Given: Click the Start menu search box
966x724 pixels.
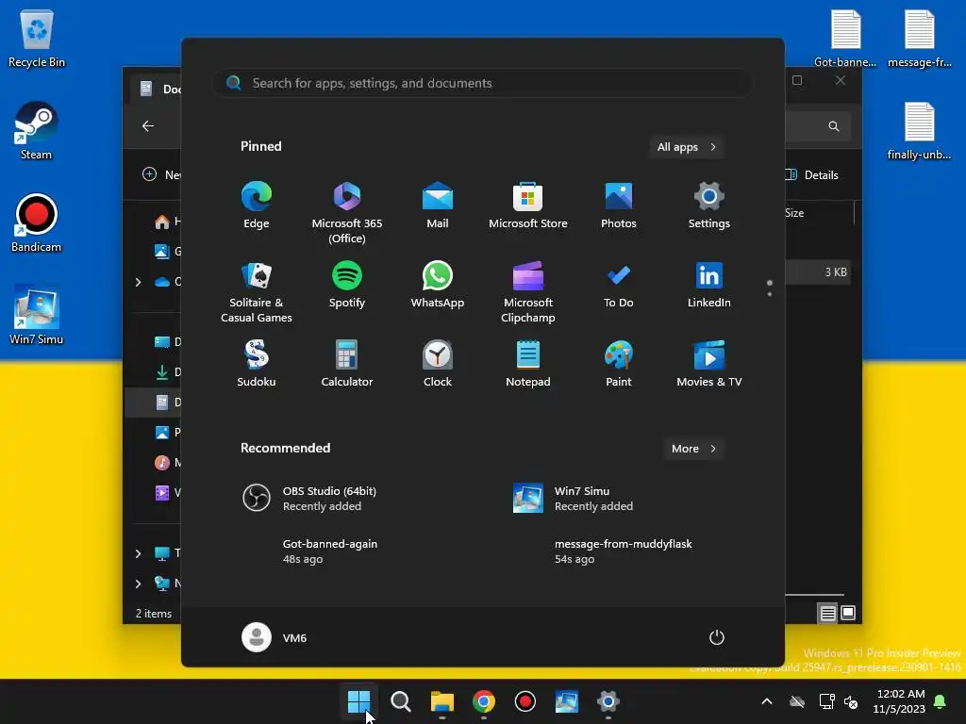Looking at the screenshot, I should (x=483, y=83).
